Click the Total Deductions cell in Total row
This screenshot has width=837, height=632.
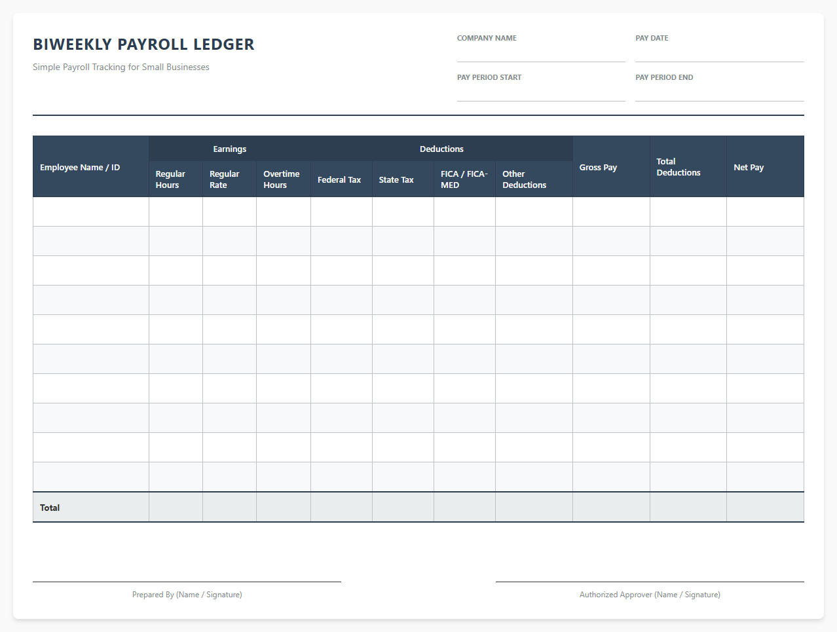click(688, 508)
